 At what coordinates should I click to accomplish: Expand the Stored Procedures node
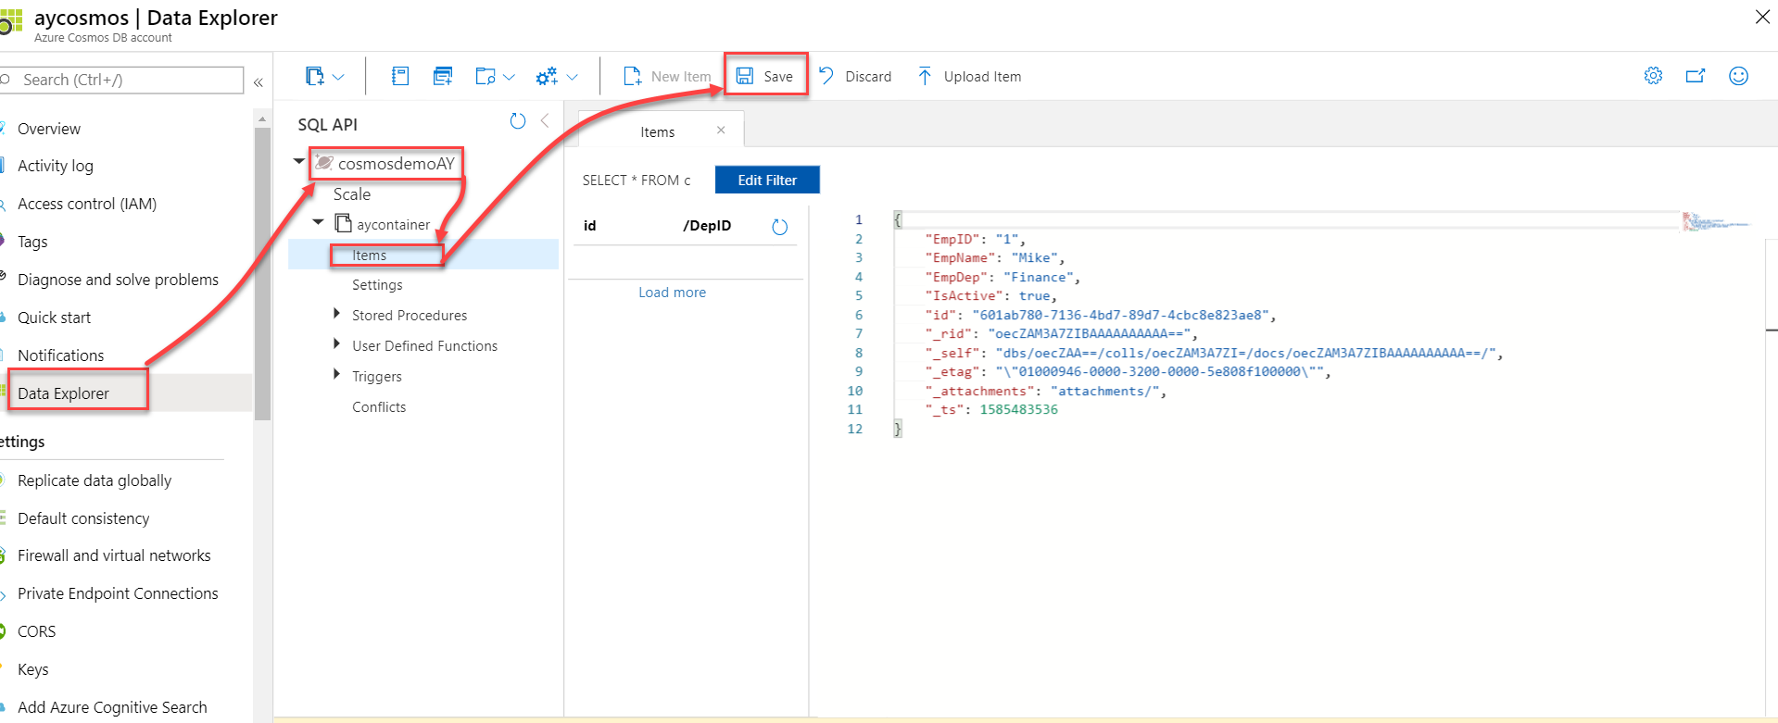[x=337, y=314]
